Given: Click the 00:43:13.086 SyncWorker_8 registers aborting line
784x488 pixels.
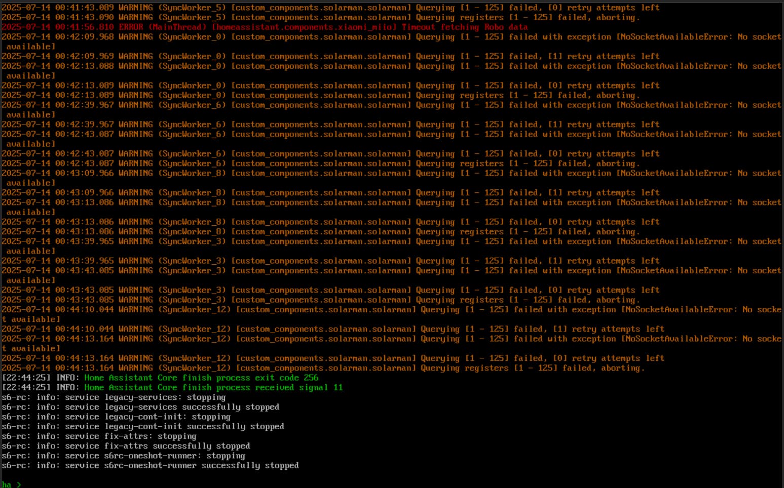Looking at the screenshot, I should click(321, 231).
